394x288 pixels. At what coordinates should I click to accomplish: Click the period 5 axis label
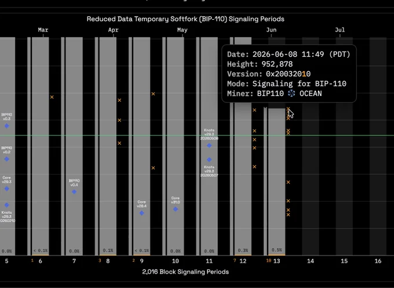7,261
